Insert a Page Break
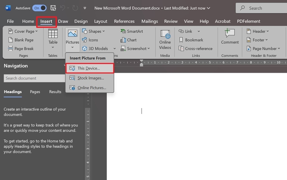 pos(21,48)
